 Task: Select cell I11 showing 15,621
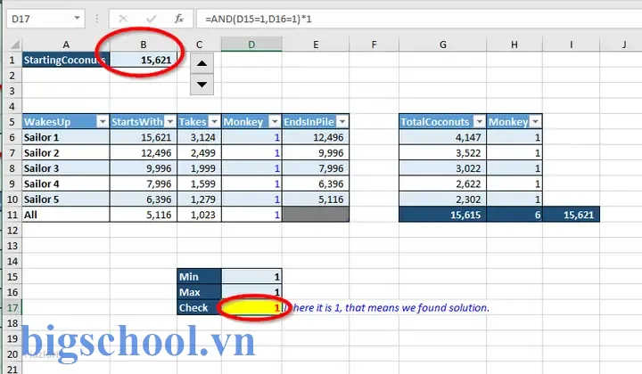[572, 215]
